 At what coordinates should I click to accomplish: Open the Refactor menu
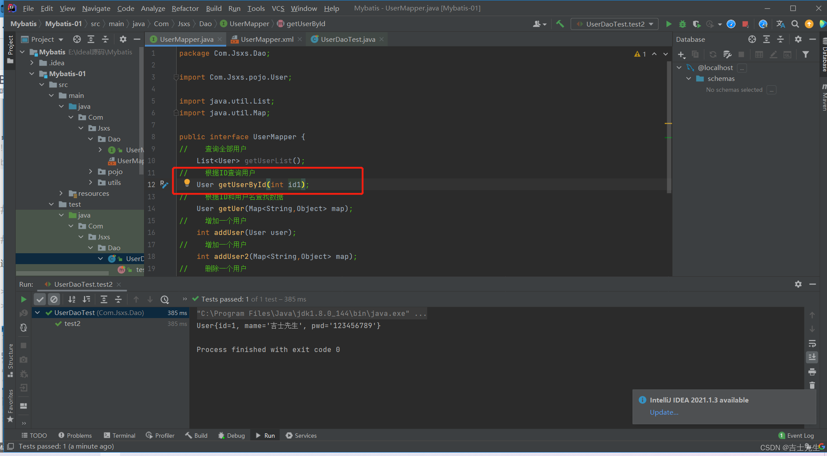tap(185, 8)
